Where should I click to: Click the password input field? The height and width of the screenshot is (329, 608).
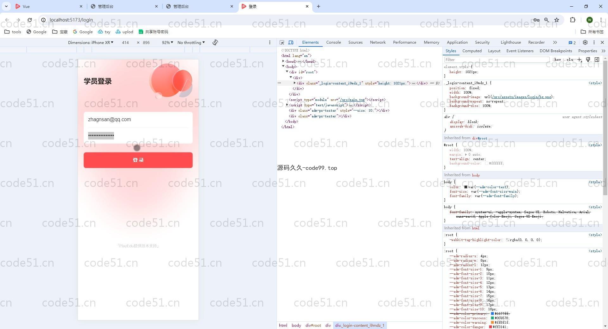tap(138, 136)
